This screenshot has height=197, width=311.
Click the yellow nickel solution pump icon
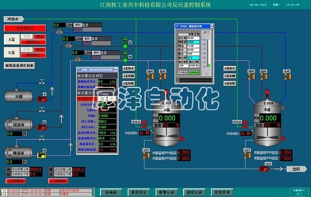pos(42,155)
